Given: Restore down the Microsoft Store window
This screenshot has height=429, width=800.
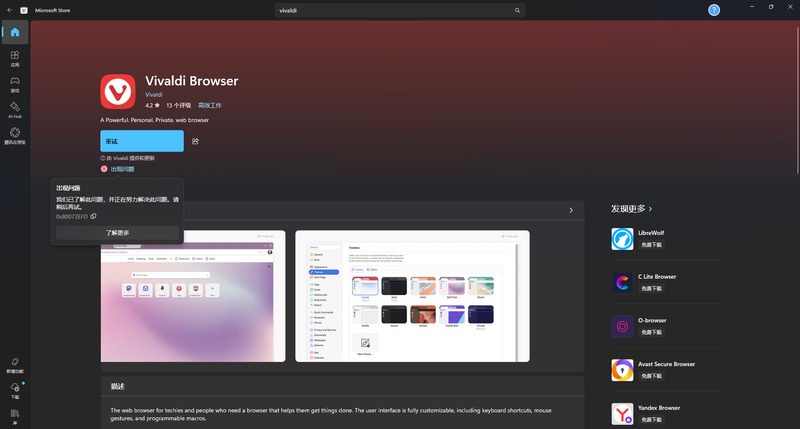Looking at the screenshot, I should point(771,7).
